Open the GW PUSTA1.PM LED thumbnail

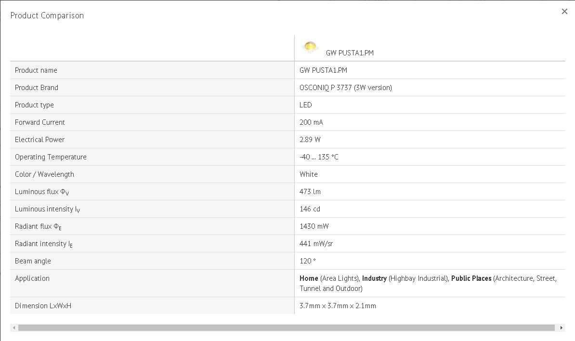tap(310, 47)
